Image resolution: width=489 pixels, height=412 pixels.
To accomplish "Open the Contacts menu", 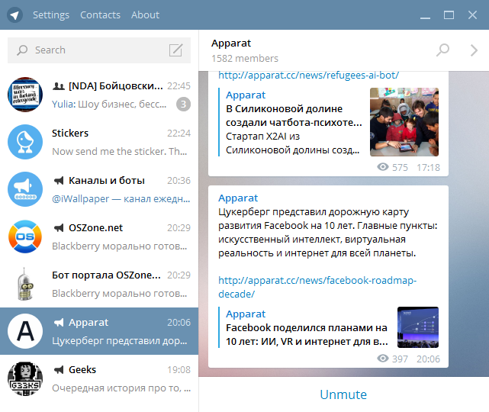I will click(x=100, y=14).
